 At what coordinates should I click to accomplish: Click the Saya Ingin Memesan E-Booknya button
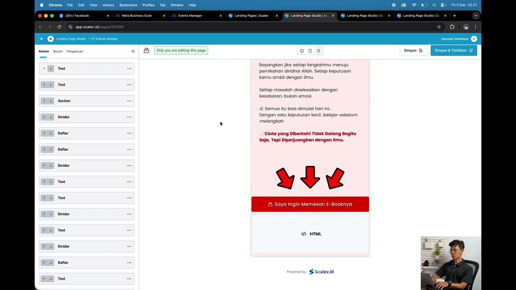310,204
